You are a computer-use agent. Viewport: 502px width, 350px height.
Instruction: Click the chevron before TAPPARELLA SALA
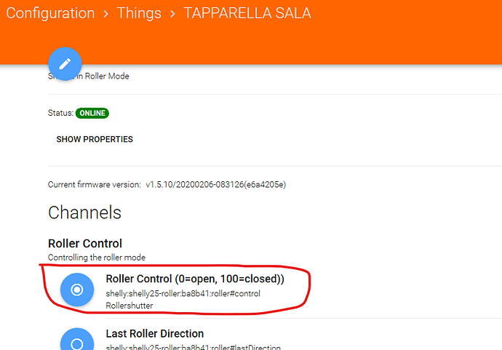[172, 15]
